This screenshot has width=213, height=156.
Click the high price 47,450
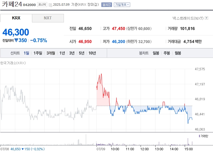(118, 28)
